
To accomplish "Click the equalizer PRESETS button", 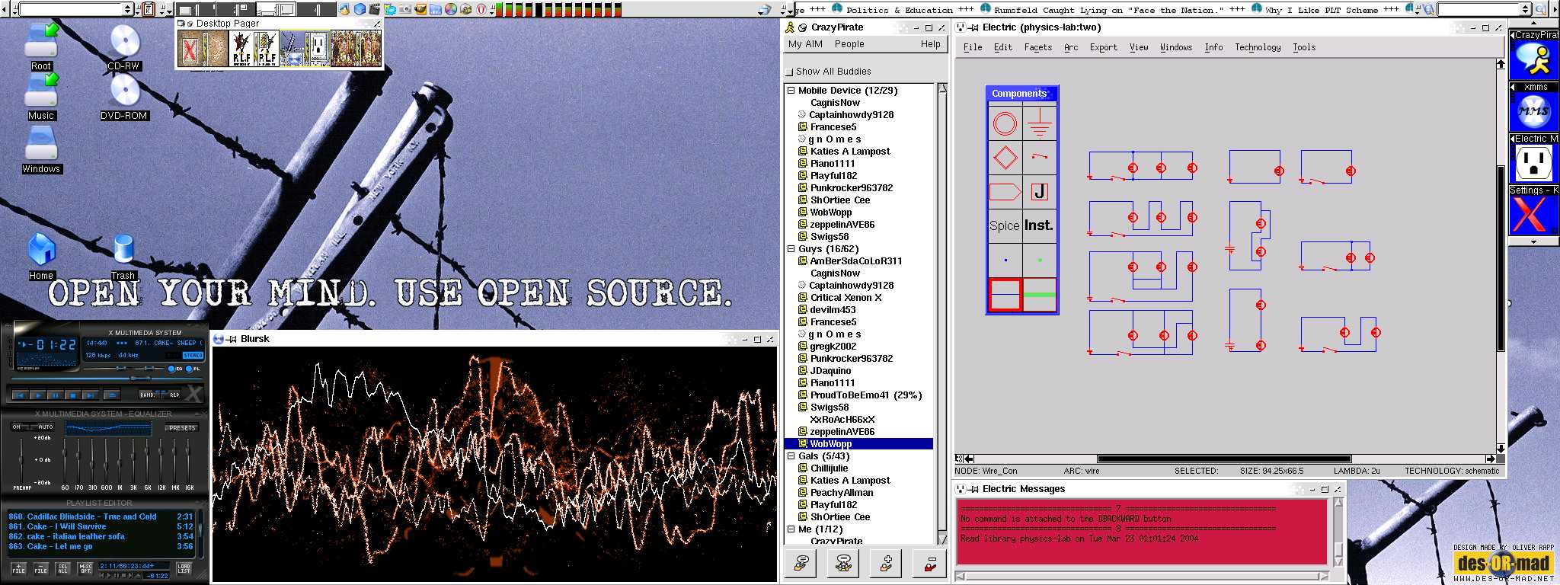I will point(182,428).
